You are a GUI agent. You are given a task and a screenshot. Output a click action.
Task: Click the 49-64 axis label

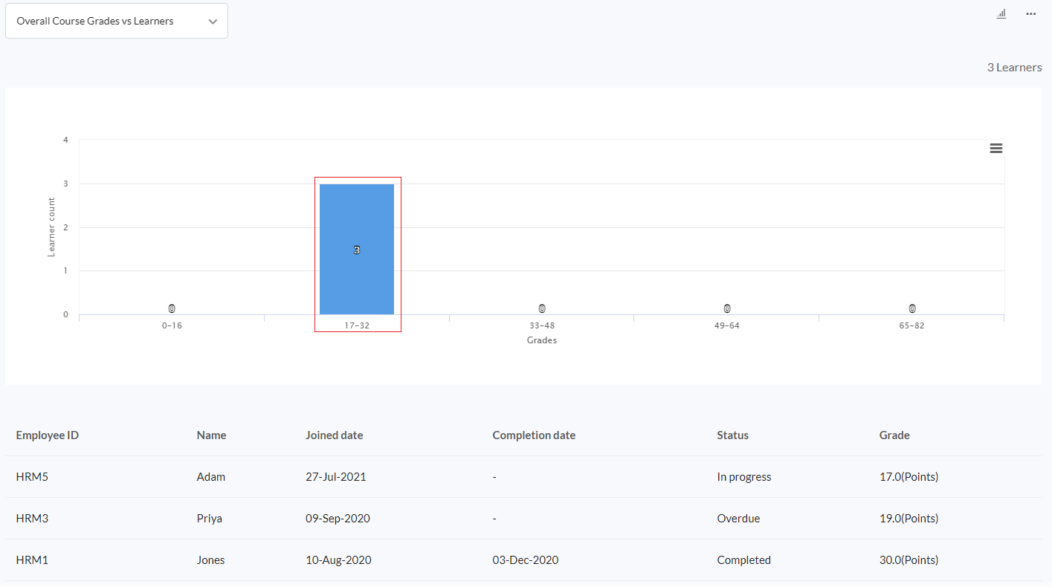727,325
